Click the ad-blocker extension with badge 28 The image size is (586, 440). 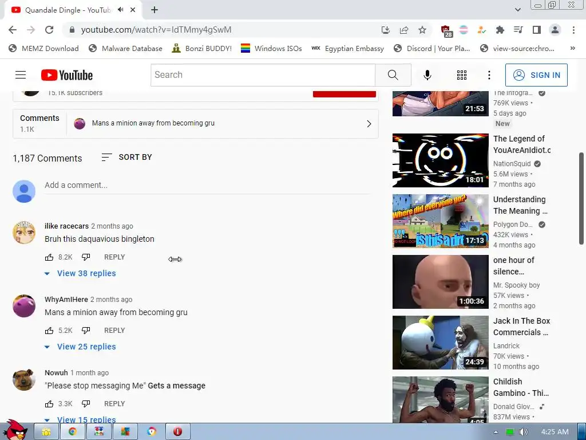(x=446, y=31)
